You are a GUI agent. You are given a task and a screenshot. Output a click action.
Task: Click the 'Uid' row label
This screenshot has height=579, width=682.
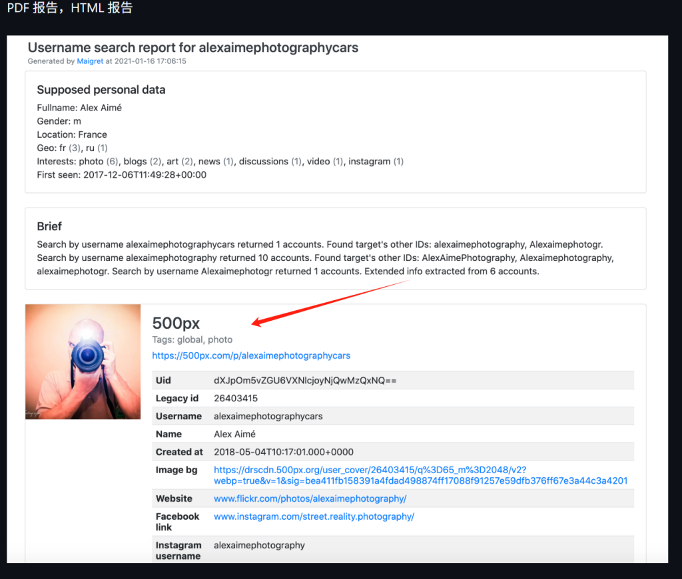click(x=164, y=381)
